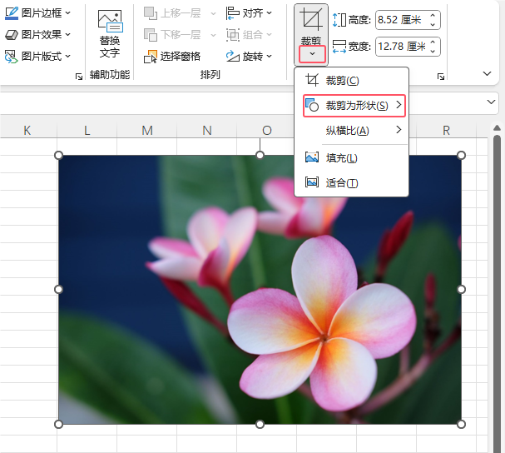This screenshot has height=453, width=505.
Task: Select column O header
Action: [x=267, y=131]
